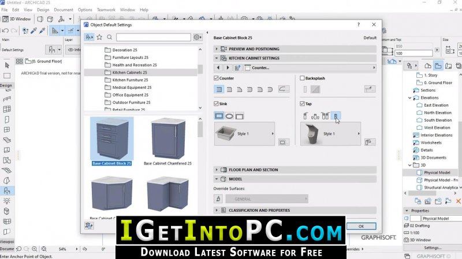Open Physical Model in Navigator 3D folder
Screen dimensions: 462x259
437,173
